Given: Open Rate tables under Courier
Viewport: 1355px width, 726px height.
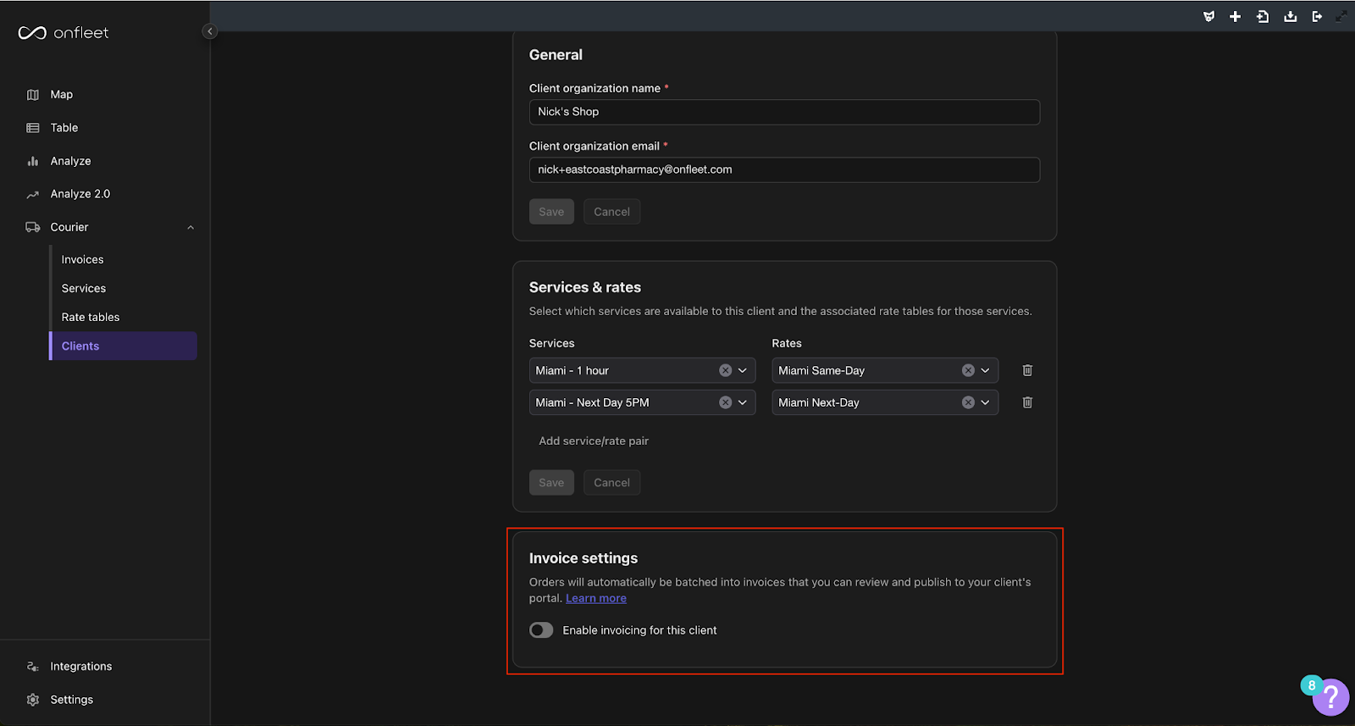Looking at the screenshot, I should pos(91,318).
